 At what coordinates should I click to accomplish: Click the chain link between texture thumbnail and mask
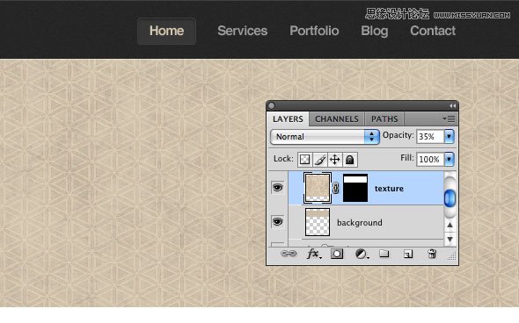tap(336, 188)
